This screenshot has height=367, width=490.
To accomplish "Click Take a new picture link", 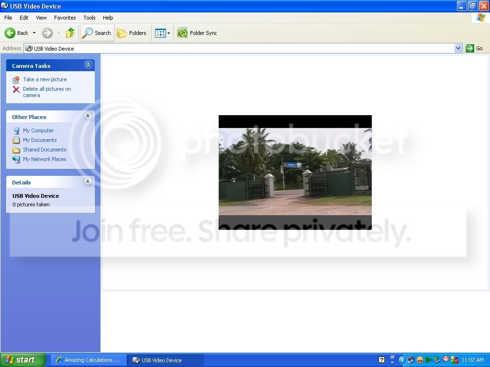I will [x=45, y=79].
